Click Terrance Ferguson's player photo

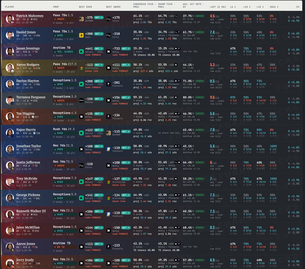coord(10,100)
